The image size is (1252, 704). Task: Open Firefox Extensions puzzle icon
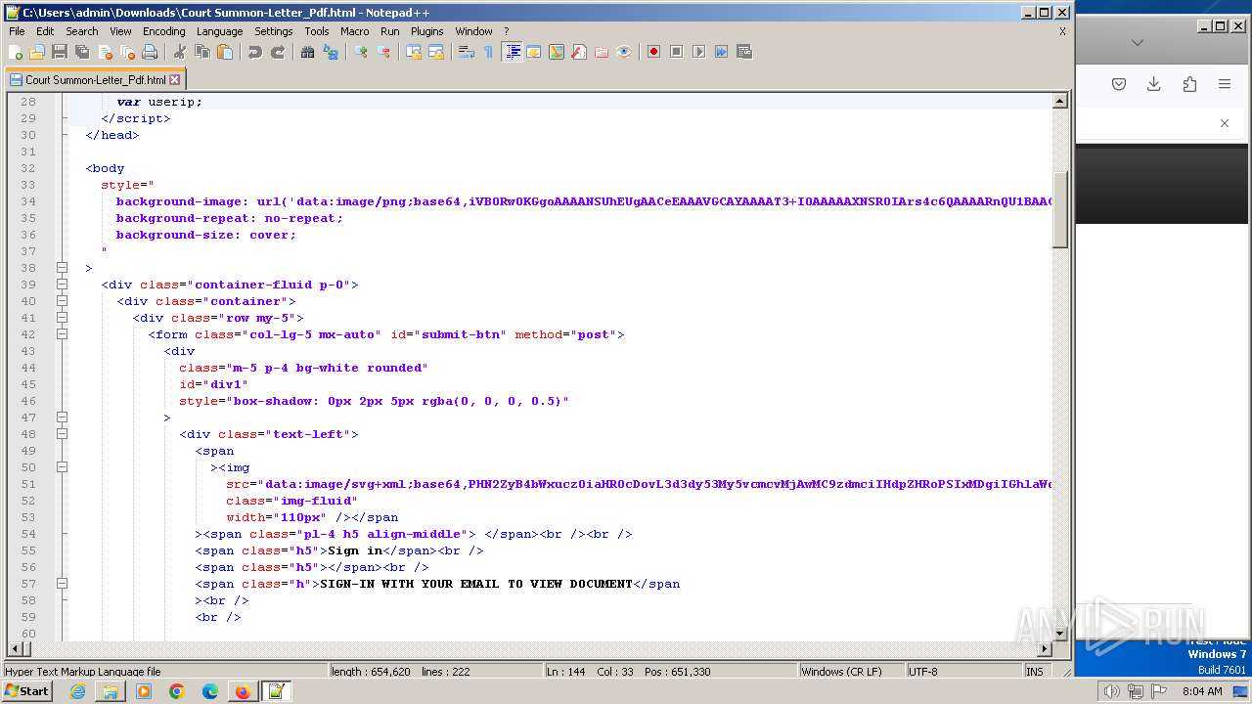click(1189, 84)
